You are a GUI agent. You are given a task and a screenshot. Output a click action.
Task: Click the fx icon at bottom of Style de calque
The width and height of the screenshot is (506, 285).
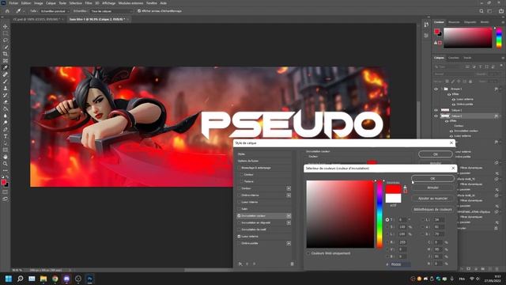[240, 264]
